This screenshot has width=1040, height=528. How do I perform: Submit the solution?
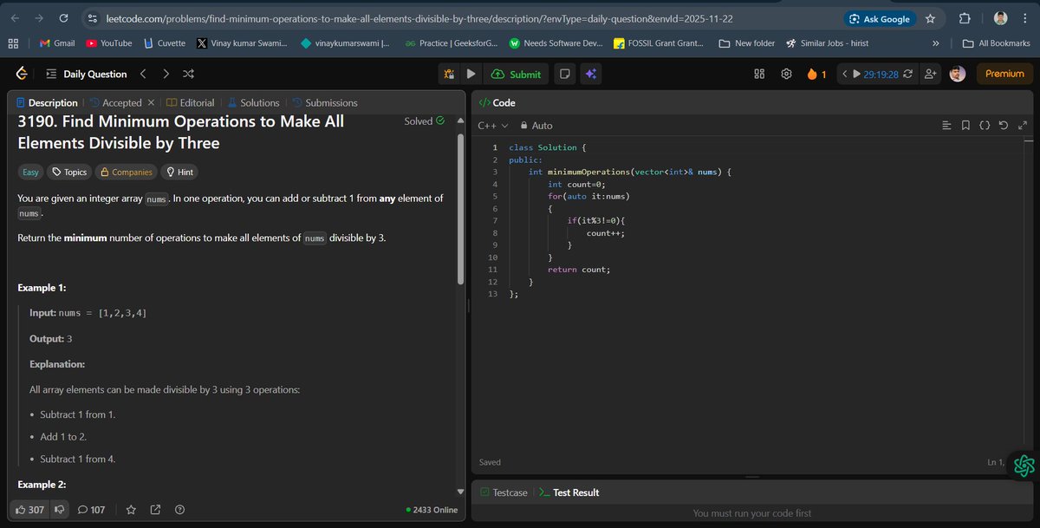(x=517, y=75)
